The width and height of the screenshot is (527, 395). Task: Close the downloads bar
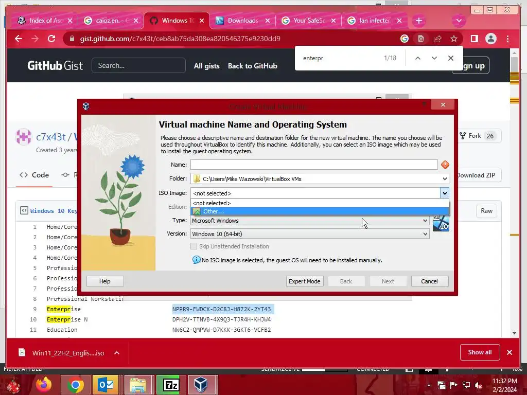tap(510, 352)
